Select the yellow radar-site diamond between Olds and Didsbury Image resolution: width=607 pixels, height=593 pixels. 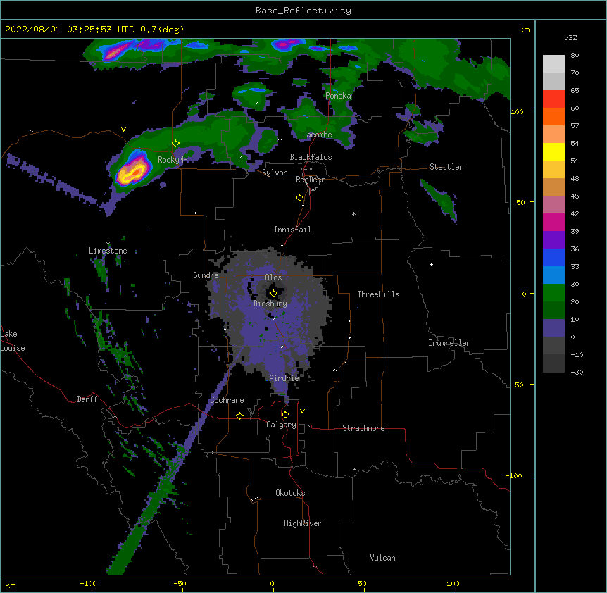(x=273, y=294)
